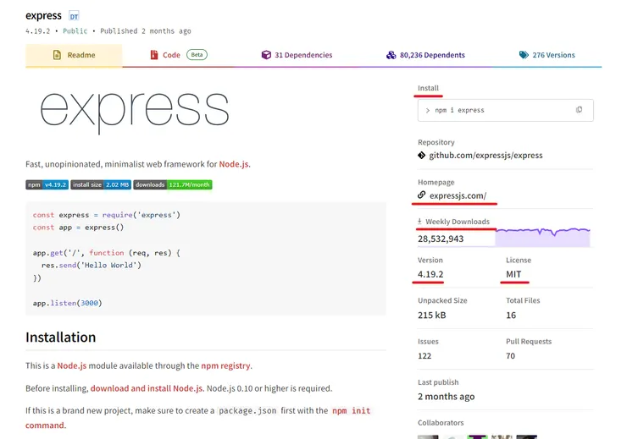Click the Dependencies purple box icon
627x439 pixels.
(x=266, y=55)
